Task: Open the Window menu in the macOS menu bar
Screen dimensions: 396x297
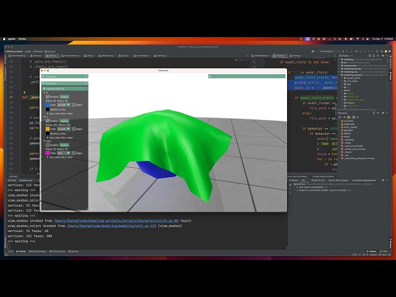Action: tap(22, 39)
